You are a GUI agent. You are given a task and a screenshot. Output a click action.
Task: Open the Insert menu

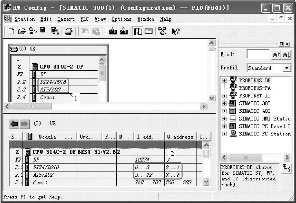click(66, 19)
